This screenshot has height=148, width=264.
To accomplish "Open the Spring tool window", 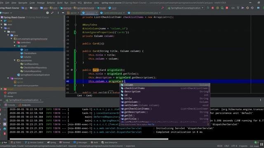I will pos(52,143).
